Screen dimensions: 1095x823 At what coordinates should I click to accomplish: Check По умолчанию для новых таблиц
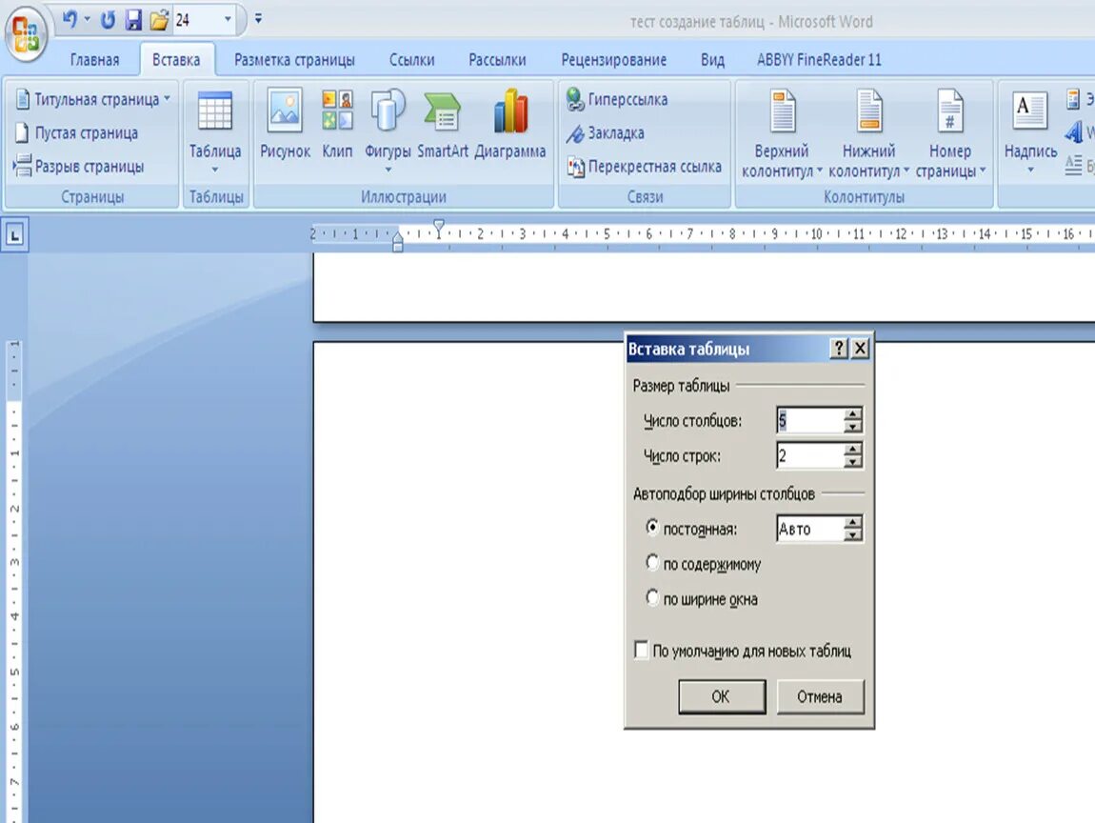pos(641,650)
